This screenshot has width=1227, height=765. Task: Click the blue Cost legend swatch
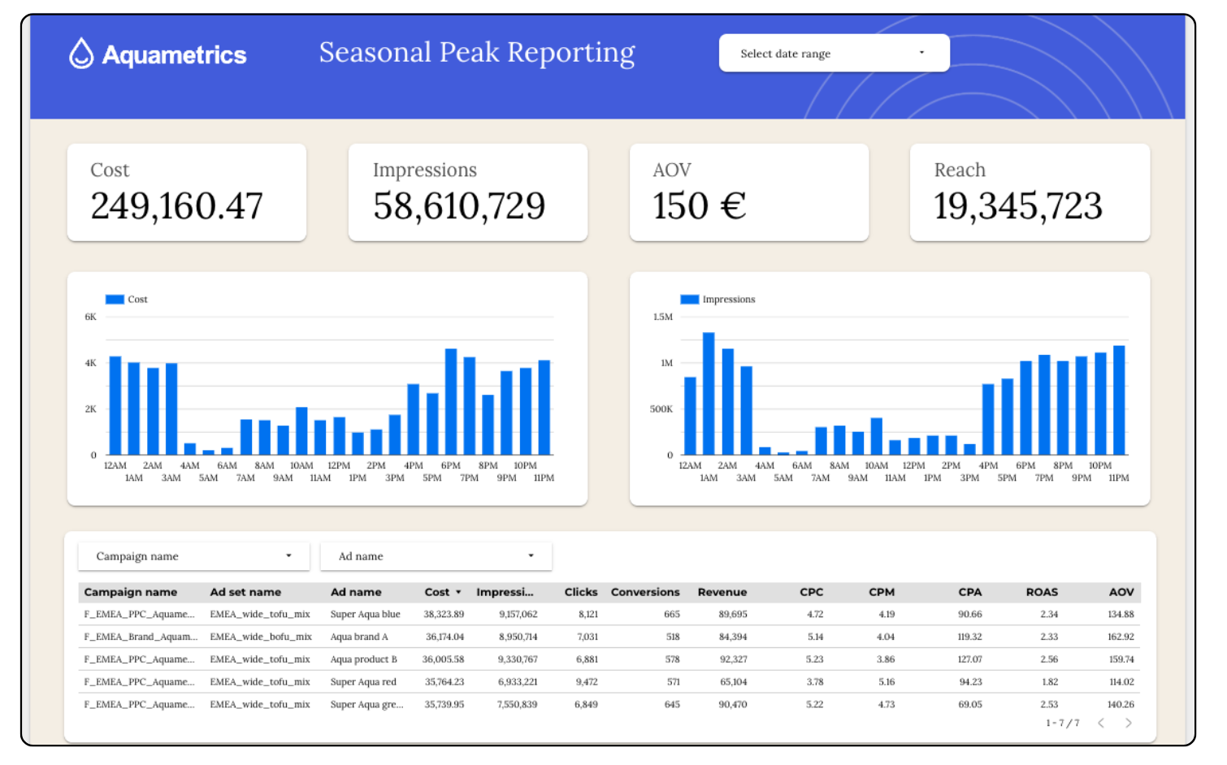pyautogui.click(x=115, y=299)
